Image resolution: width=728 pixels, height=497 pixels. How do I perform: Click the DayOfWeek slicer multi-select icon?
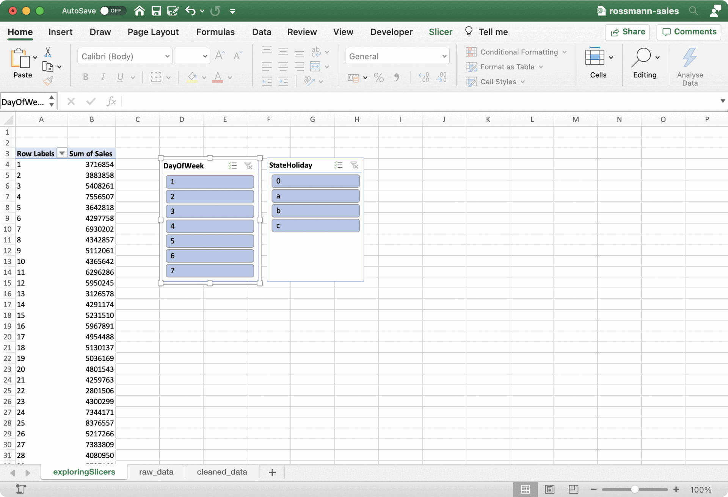232,166
